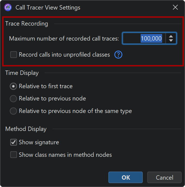Click the 'Maximum number of recorded call traces' label
The width and height of the screenshot is (185, 187).
(64, 38)
